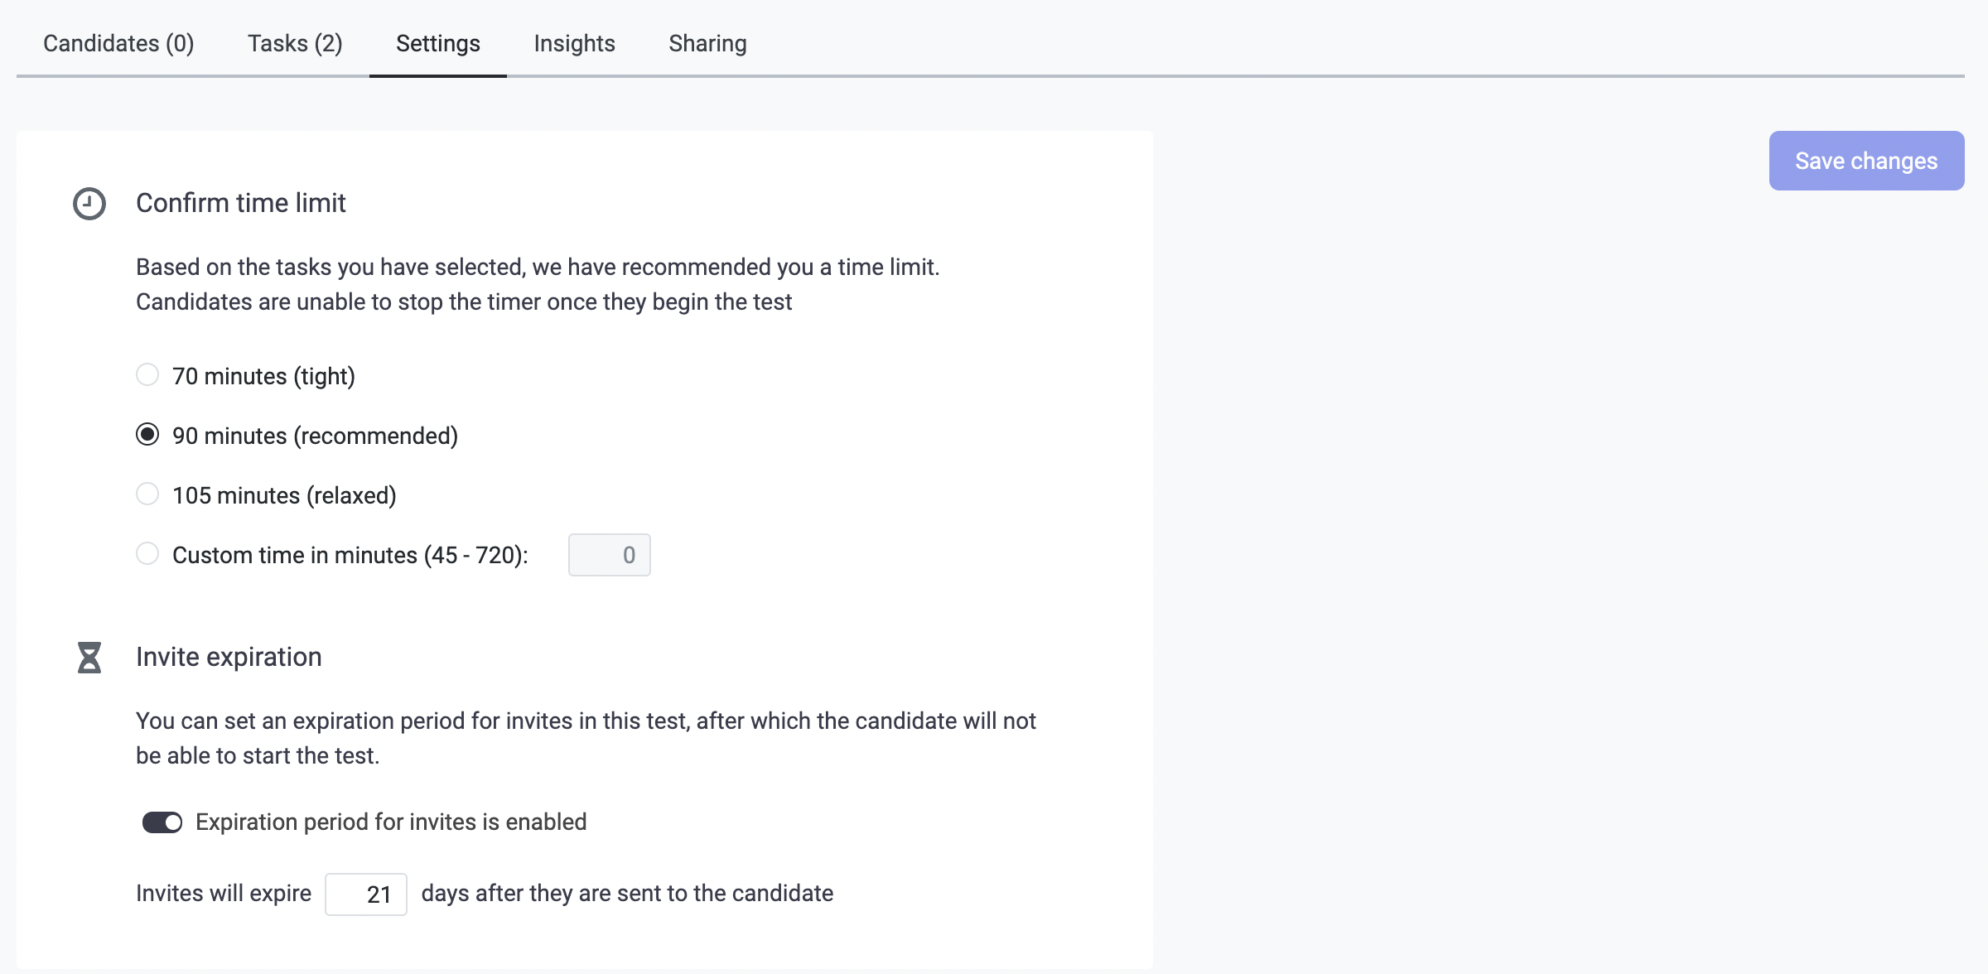Viewport: 1988px width, 974px height.
Task: Select the Custom time in minutes radio
Action: (x=147, y=554)
